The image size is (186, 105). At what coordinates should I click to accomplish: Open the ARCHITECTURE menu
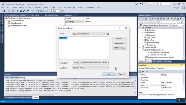pyautogui.click(x=69, y=8)
